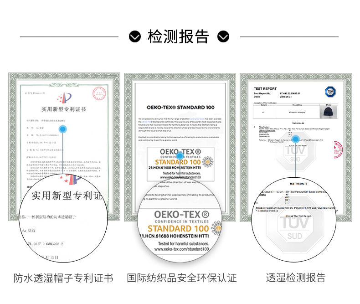Click the blue marker dot on OEKO-TEX certificate
The height and width of the screenshot is (304, 360).
[x=180, y=156]
